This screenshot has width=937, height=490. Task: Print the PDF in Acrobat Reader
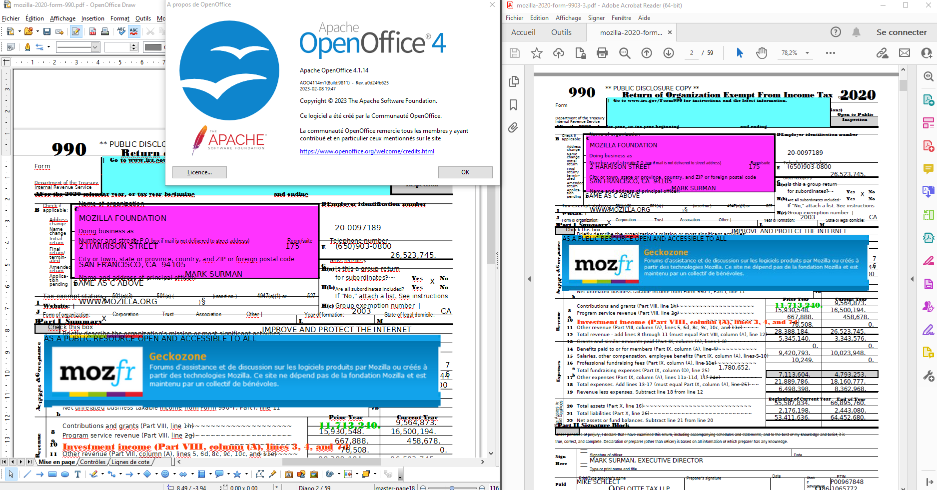(x=602, y=53)
